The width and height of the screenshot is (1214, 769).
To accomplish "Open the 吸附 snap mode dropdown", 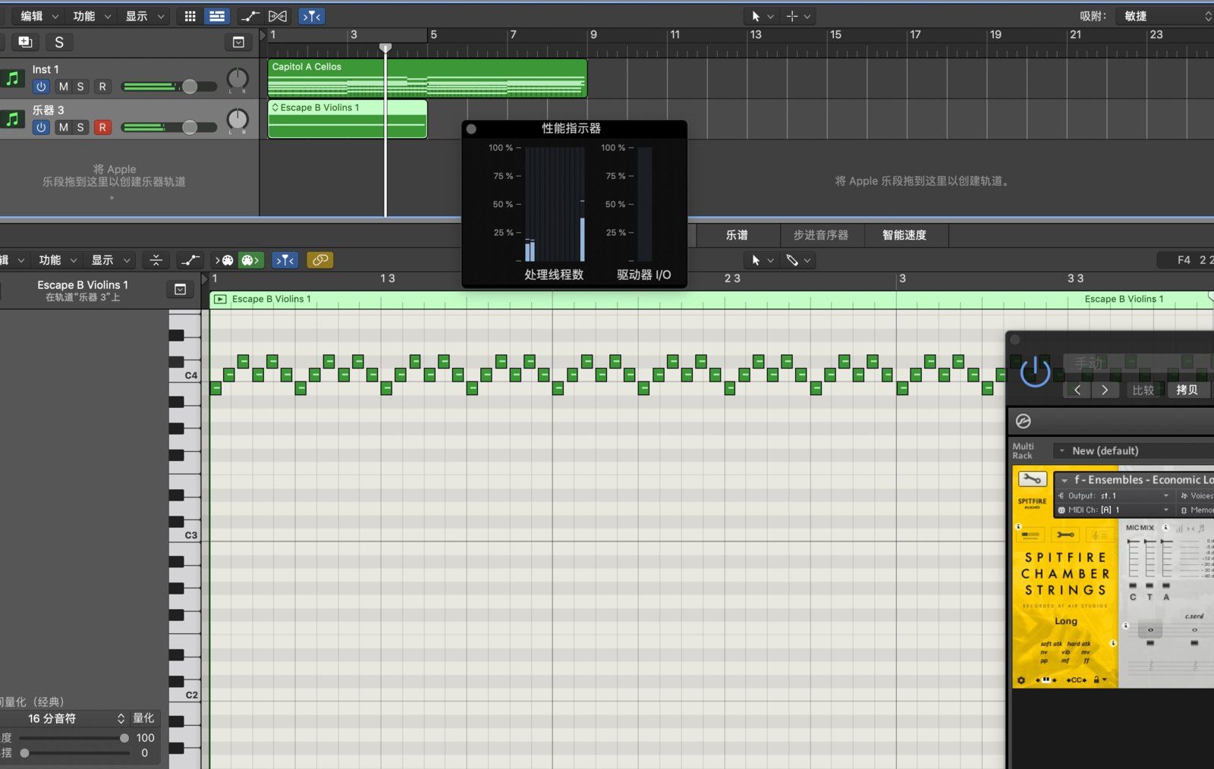I will pos(1165,16).
